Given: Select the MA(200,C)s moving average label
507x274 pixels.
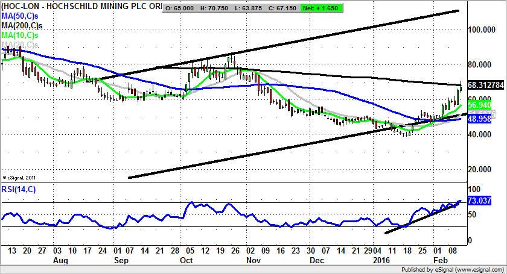Looking at the screenshot, I should point(22,26).
